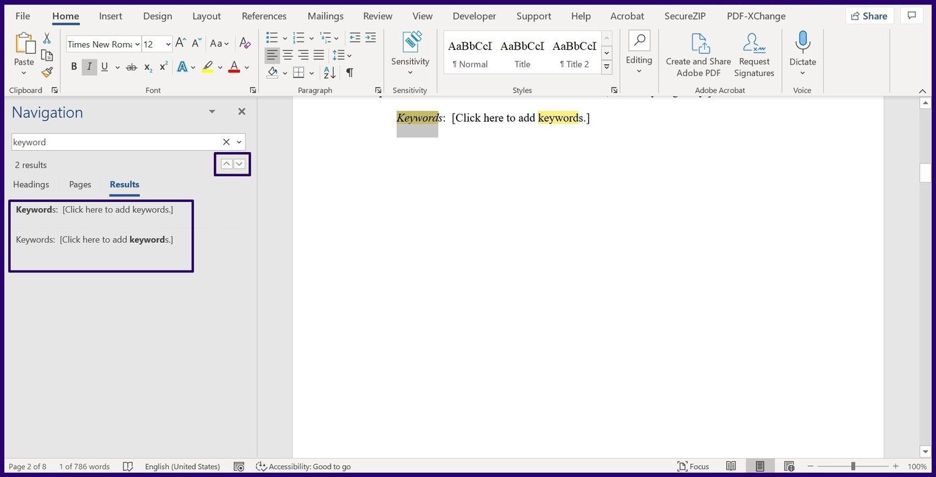Go to previous search result
Viewport: 936px width, 477px height.
tap(227, 163)
